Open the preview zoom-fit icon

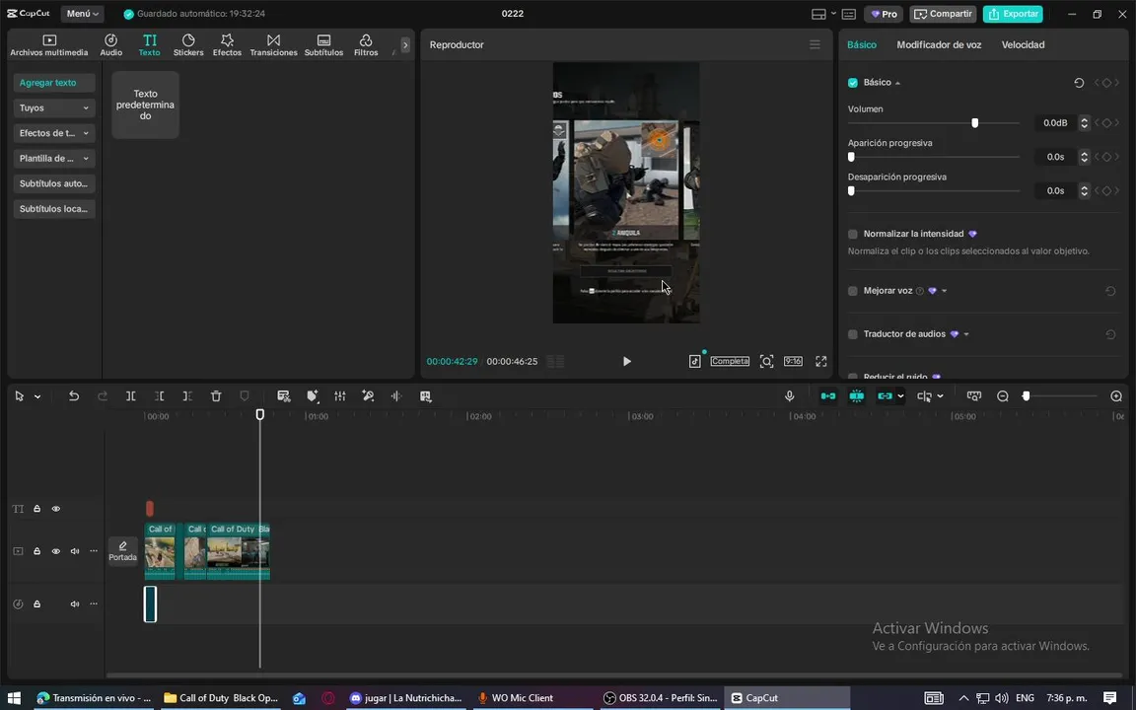[766, 361]
